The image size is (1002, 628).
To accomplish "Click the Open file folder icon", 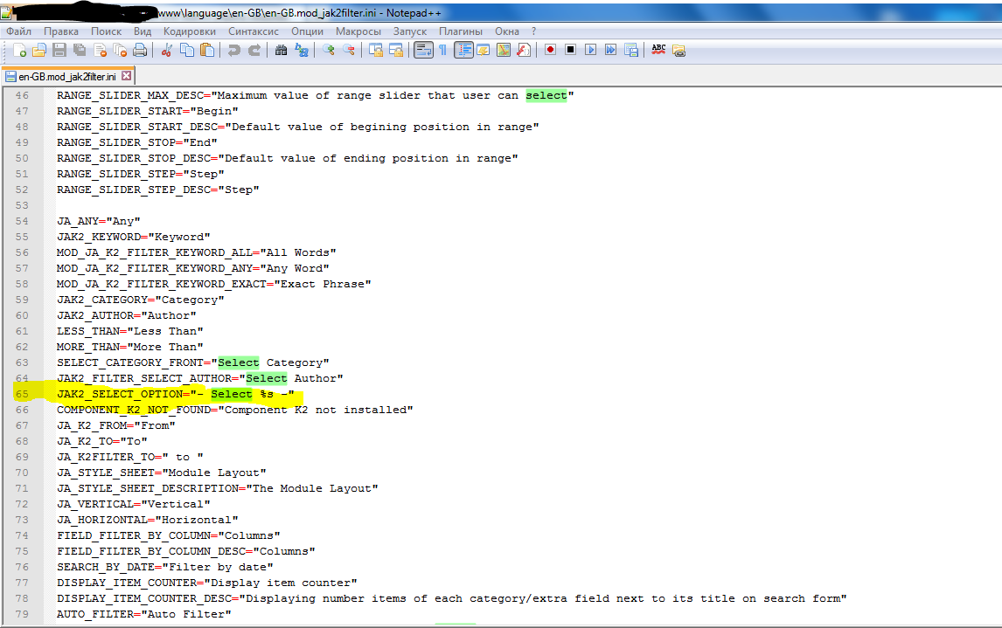I will click(x=39, y=50).
